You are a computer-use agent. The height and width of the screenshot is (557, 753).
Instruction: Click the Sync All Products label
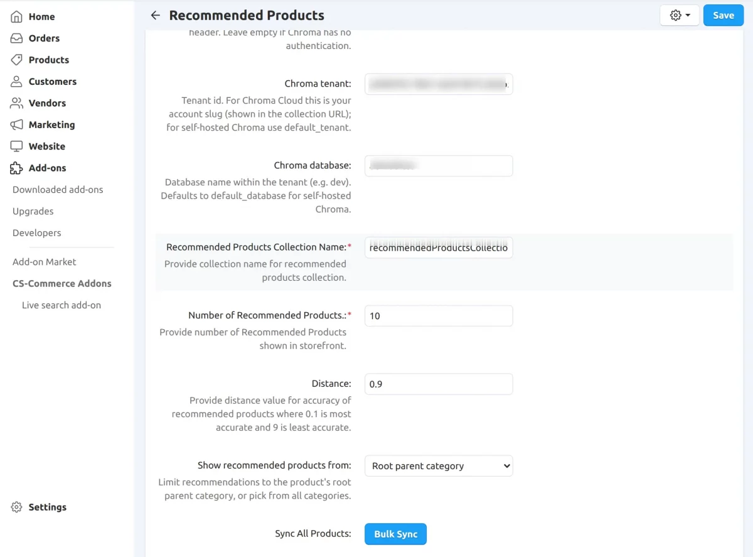tap(313, 534)
